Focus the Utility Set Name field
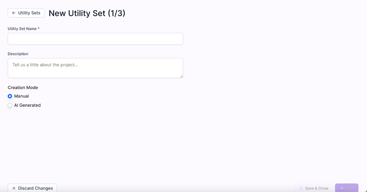The height and width of the screenshot is (192, 367). 95,39
